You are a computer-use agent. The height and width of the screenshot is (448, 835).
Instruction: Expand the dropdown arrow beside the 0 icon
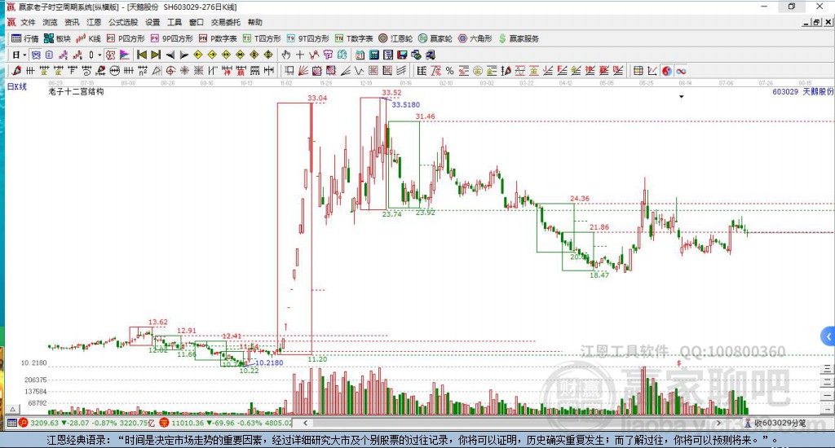pyautogui.click(x=99, y=55)
